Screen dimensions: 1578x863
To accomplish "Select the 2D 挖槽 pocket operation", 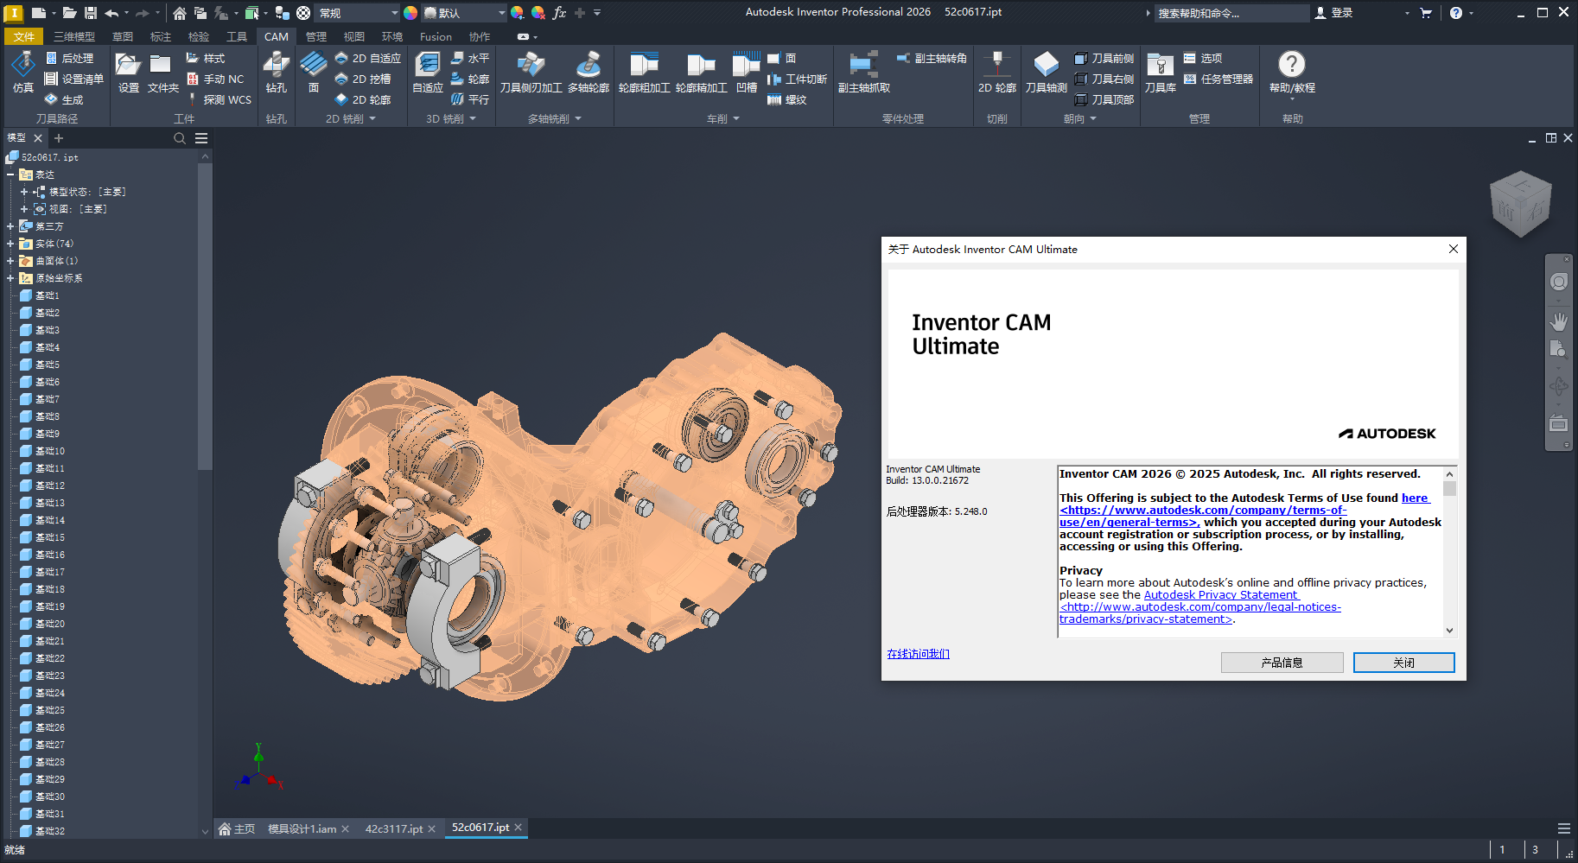I will (x=363, y=79).
